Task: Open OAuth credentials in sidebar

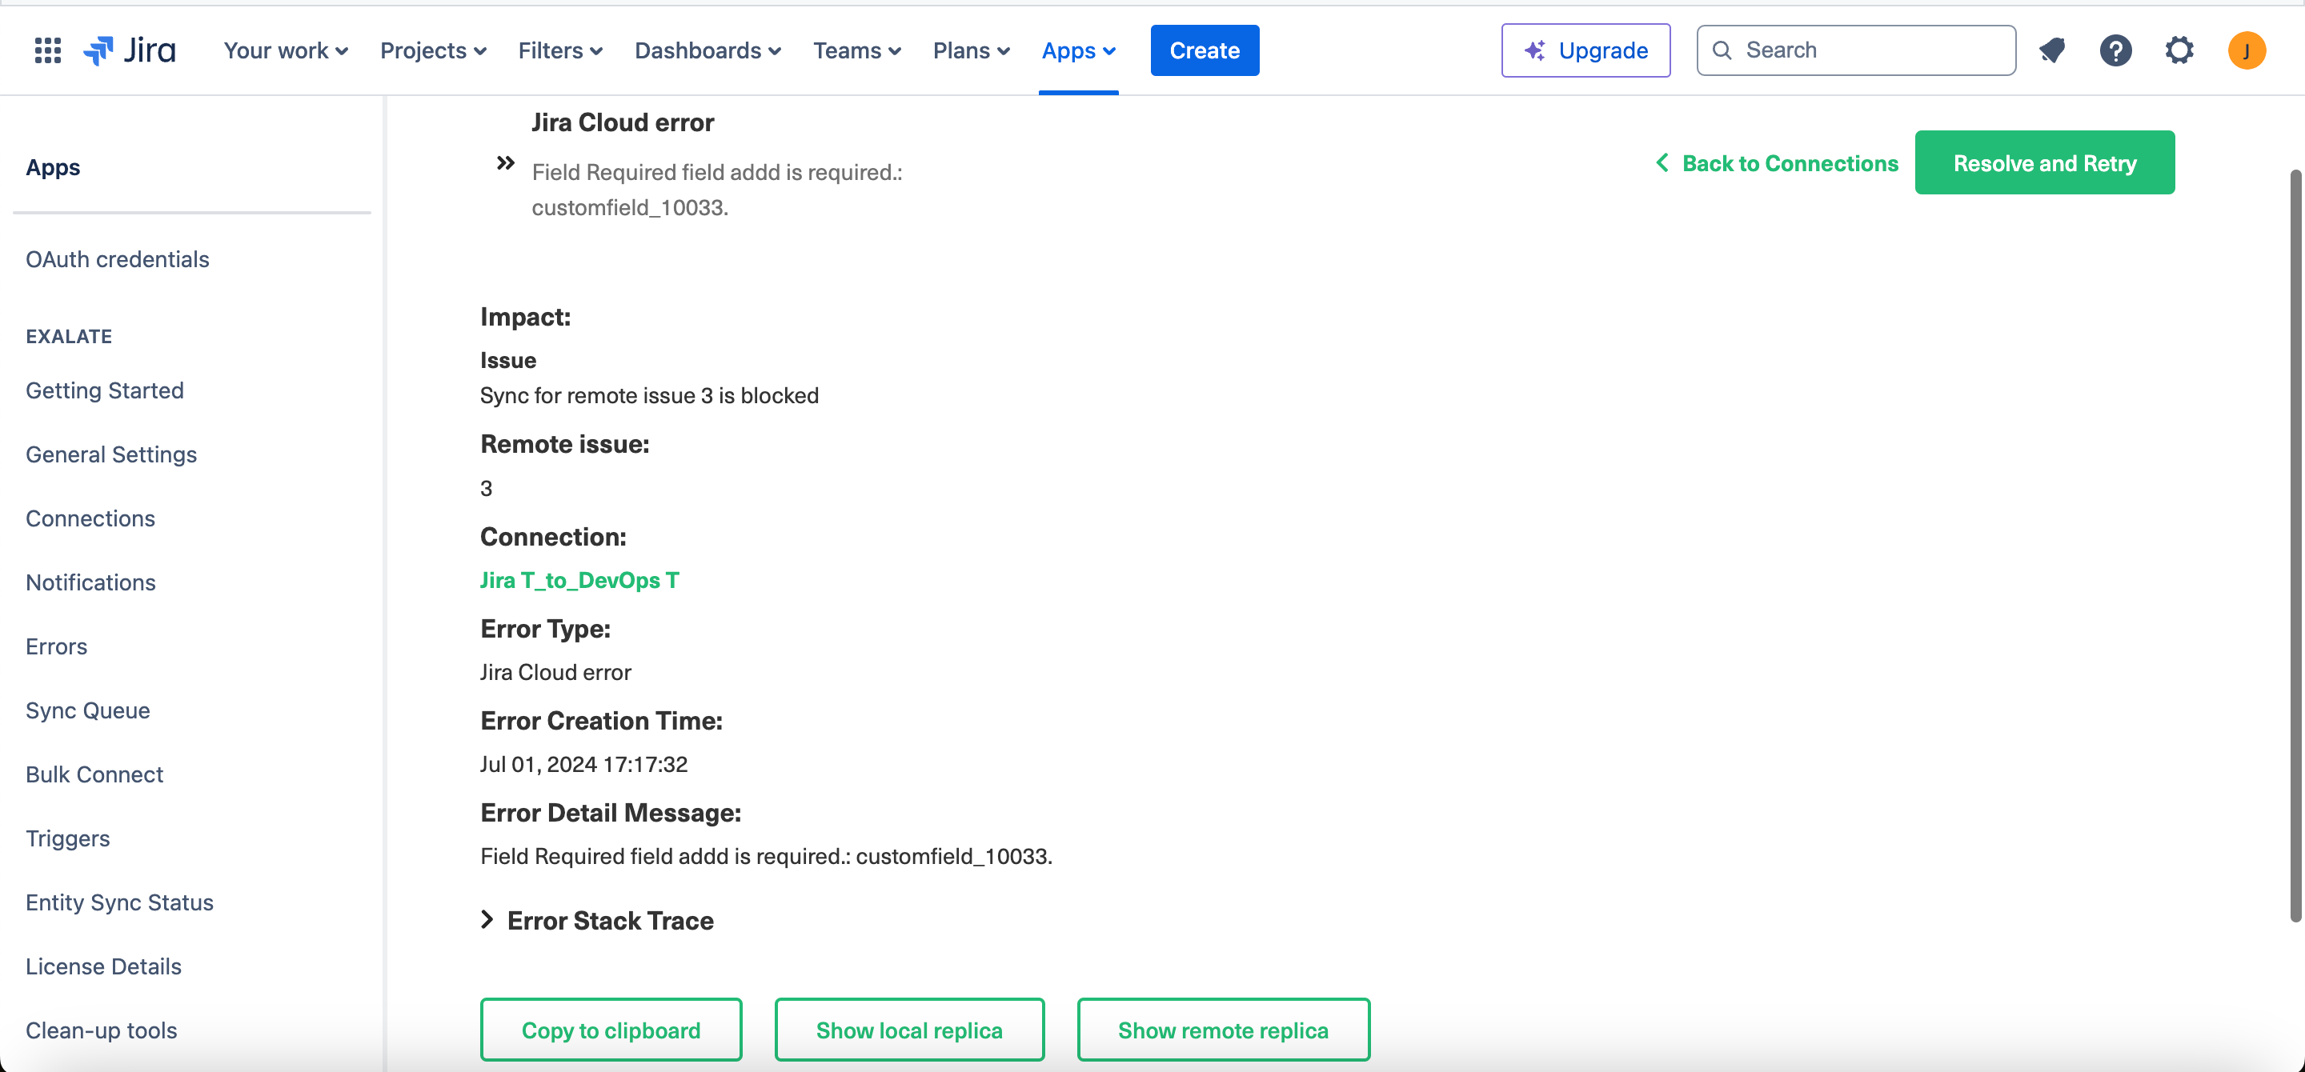Action: pos(117,259)
